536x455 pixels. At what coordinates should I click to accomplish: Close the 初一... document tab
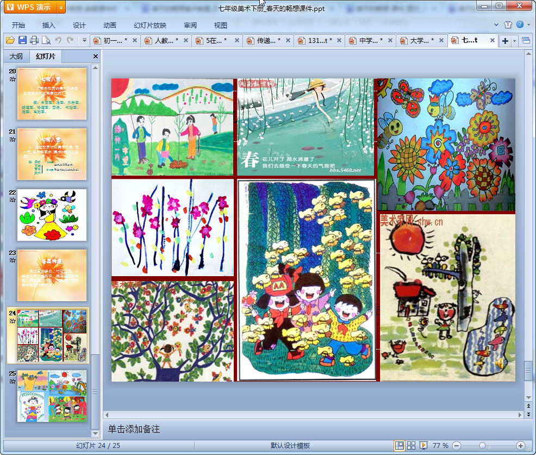tap(135, 40)
